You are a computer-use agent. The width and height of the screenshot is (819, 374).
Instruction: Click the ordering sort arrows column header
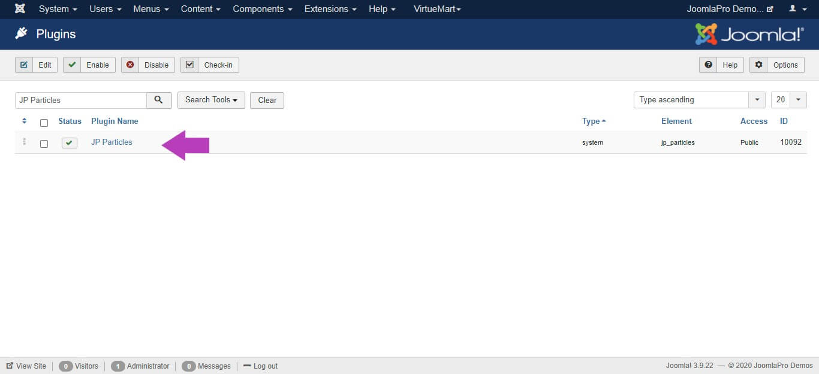click(24, 121)
